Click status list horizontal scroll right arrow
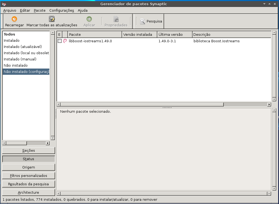This screenshot has height=204, width=279. coord(47,143)
